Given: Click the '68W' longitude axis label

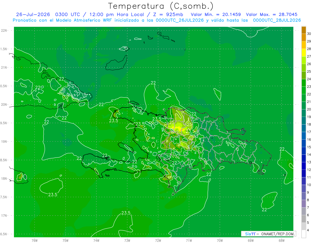Looking at the screenshot, I should coord(282,240).
